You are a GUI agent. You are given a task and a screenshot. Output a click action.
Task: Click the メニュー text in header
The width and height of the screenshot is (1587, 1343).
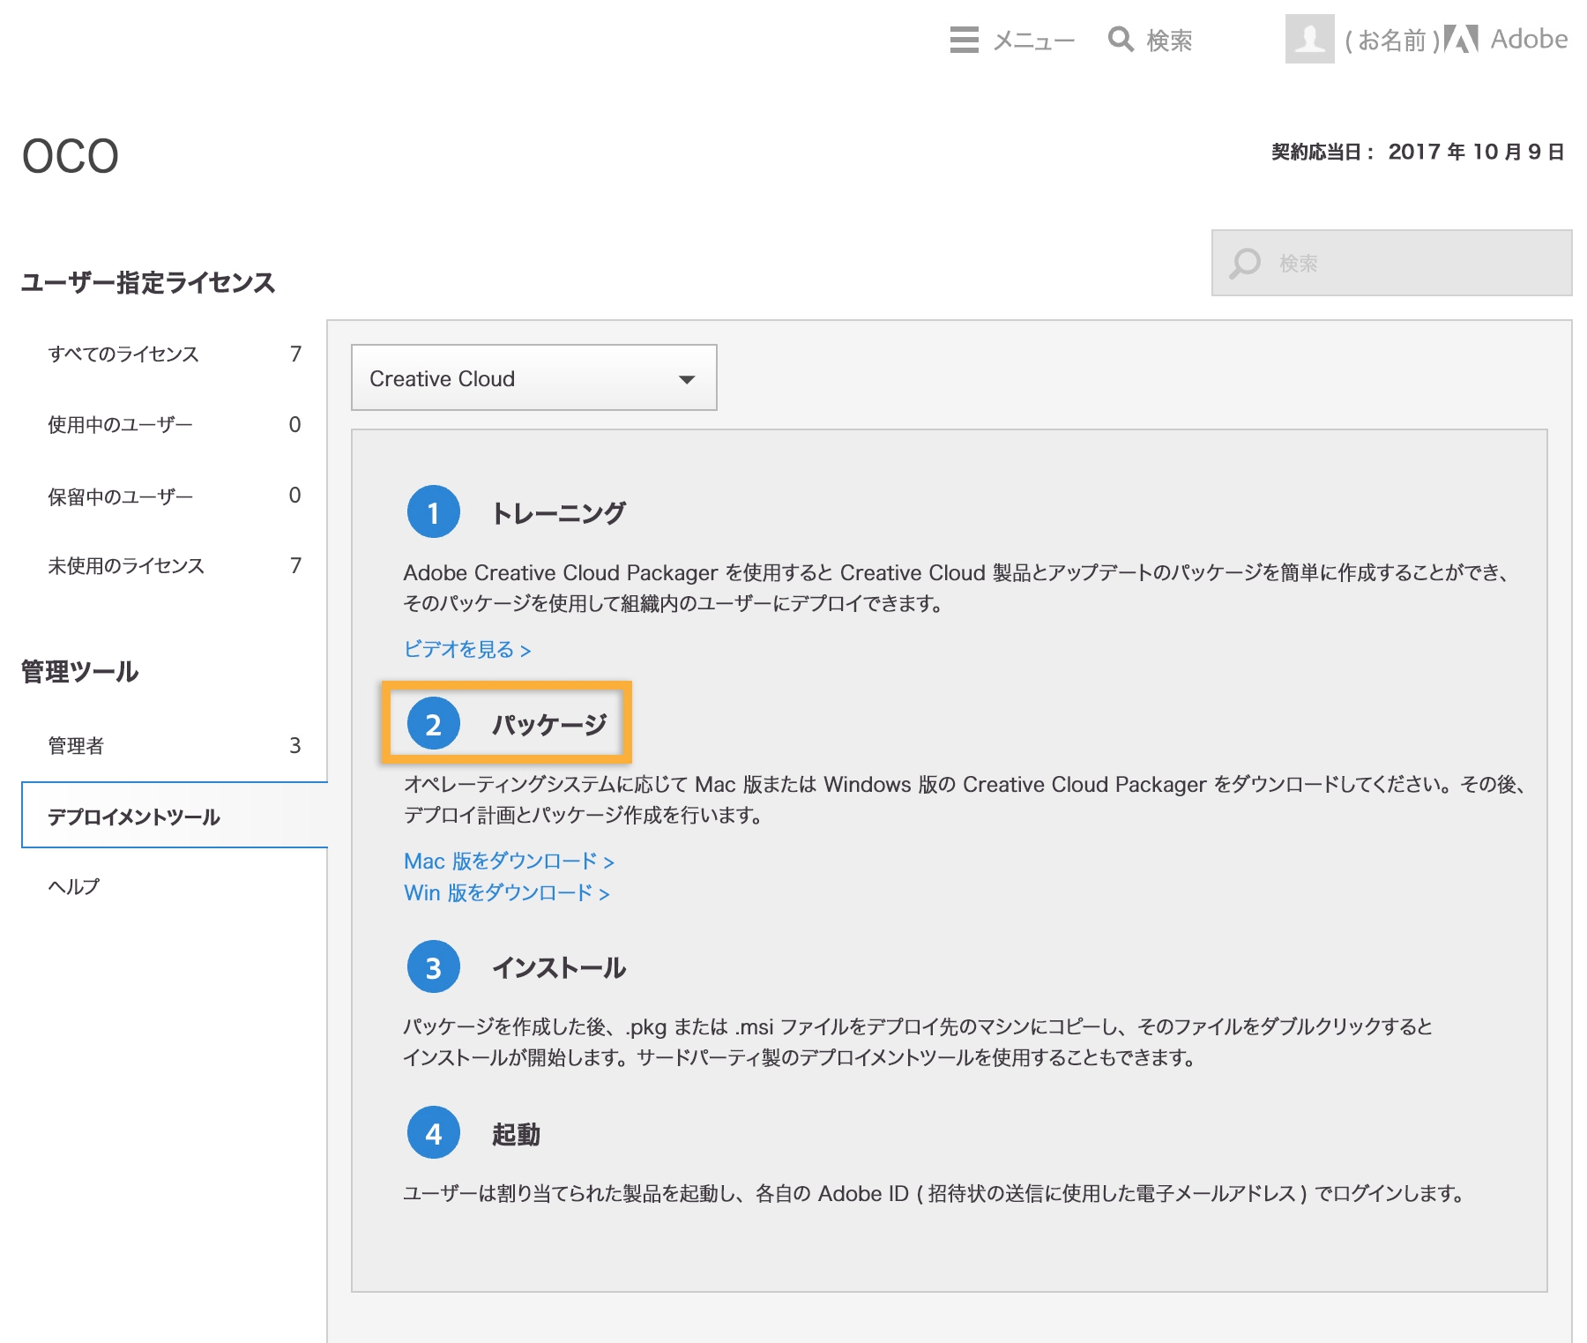click(x=1034, y=41)
